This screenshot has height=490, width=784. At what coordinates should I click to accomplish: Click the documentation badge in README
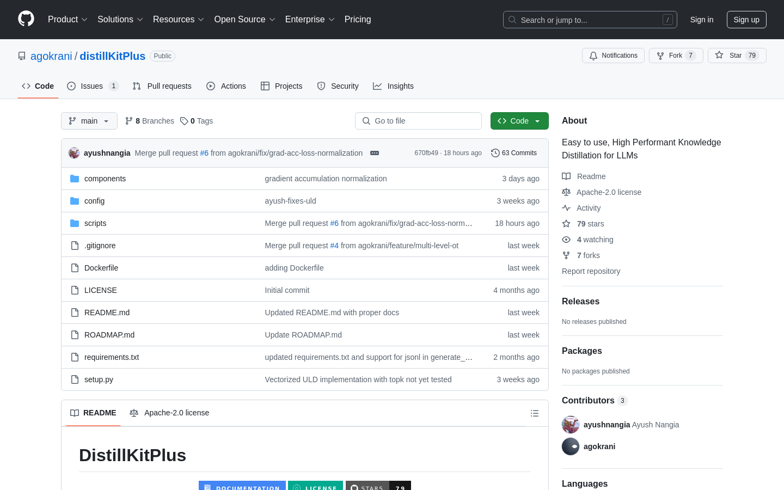242,486
